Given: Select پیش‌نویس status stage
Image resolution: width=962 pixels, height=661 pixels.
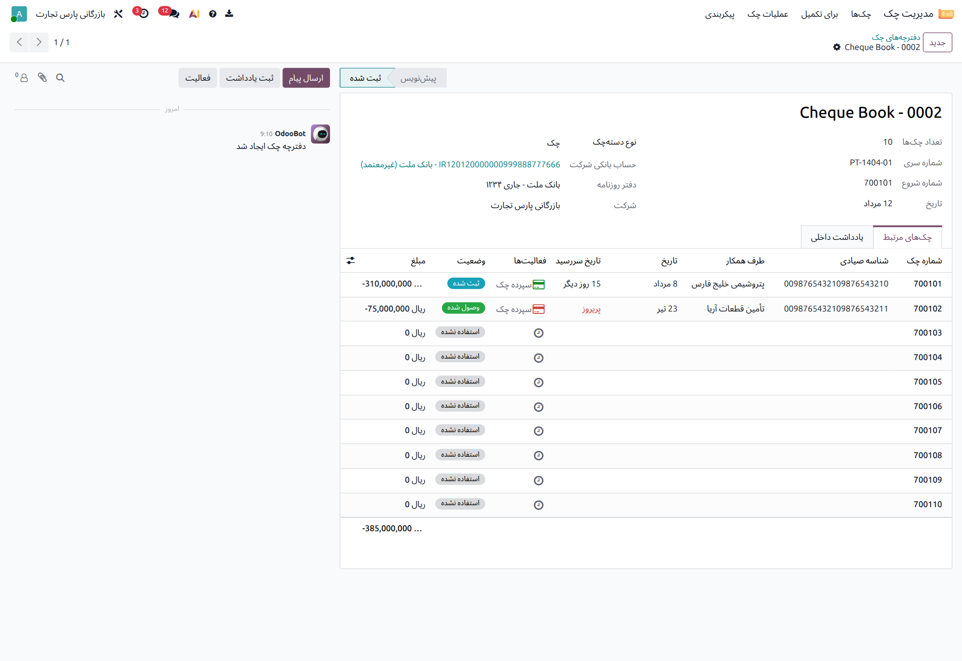Looking at the screenshot, I should [x=418, y=78].
